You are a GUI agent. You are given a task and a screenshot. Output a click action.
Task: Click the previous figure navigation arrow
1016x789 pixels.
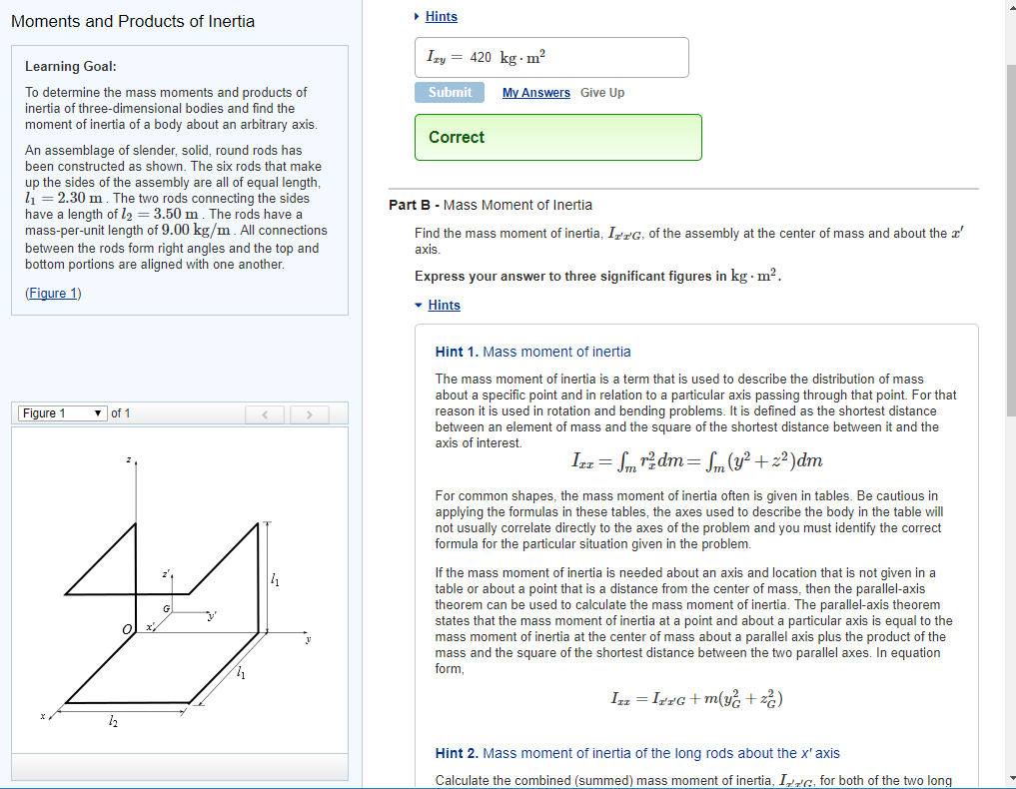tap(264, 414)
